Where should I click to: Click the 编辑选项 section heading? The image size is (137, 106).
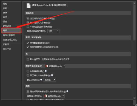[30, 13]
